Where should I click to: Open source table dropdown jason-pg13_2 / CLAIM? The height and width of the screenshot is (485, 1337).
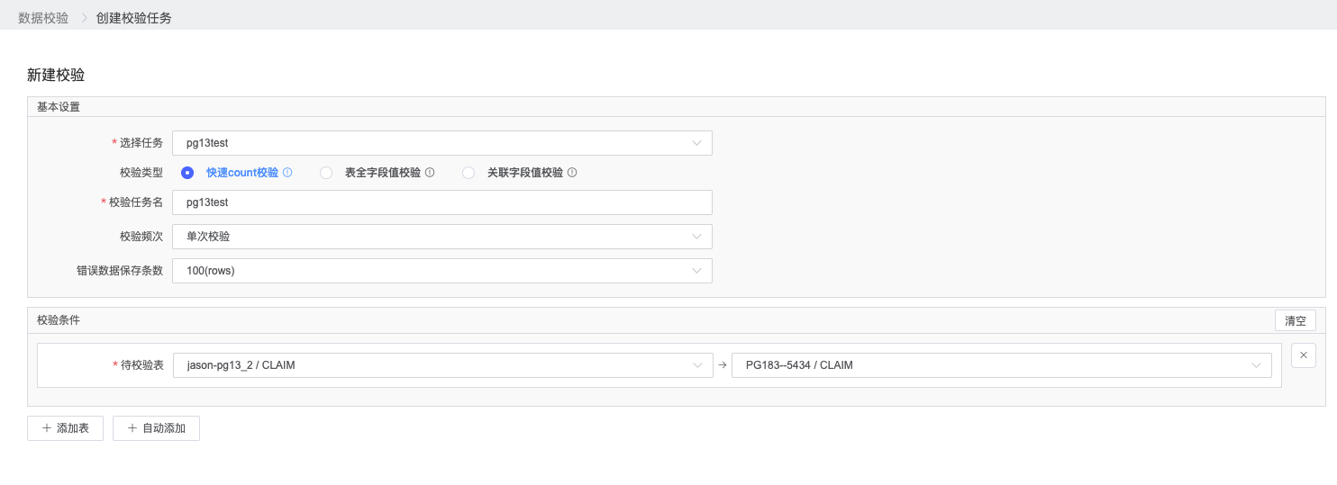coord(441,365)
